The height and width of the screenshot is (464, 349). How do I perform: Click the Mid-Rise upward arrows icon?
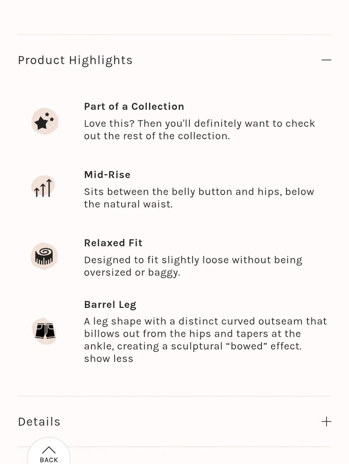click(44, 187)
